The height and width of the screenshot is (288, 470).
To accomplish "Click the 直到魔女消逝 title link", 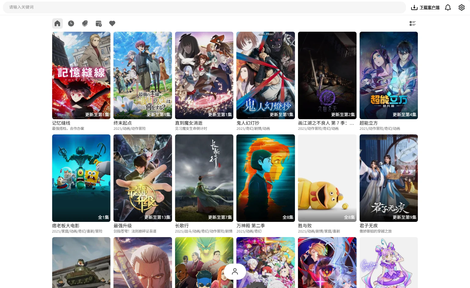I will 189,123.
